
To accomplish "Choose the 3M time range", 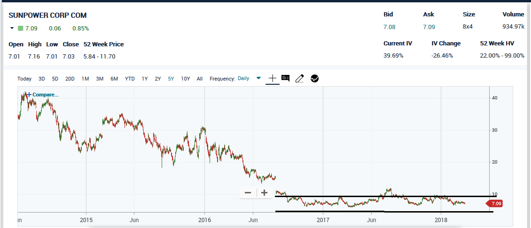I will click(x=100, y=79).
